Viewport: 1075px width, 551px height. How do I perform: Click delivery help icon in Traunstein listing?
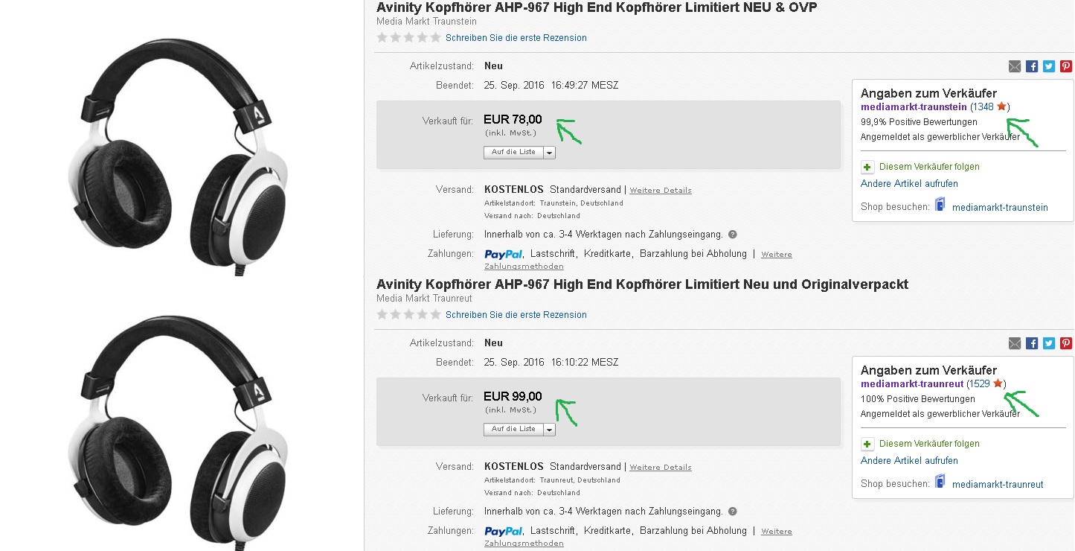click(x=733, y=235)
